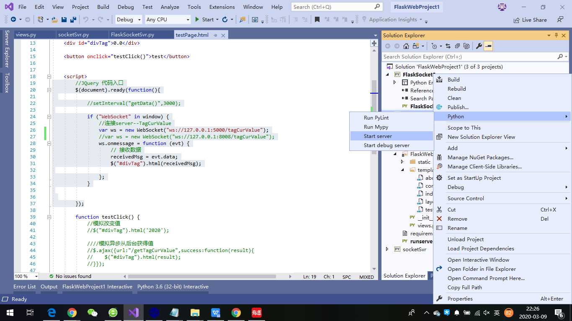
Task: Click the Start debugging button
Action: point(204,20)
